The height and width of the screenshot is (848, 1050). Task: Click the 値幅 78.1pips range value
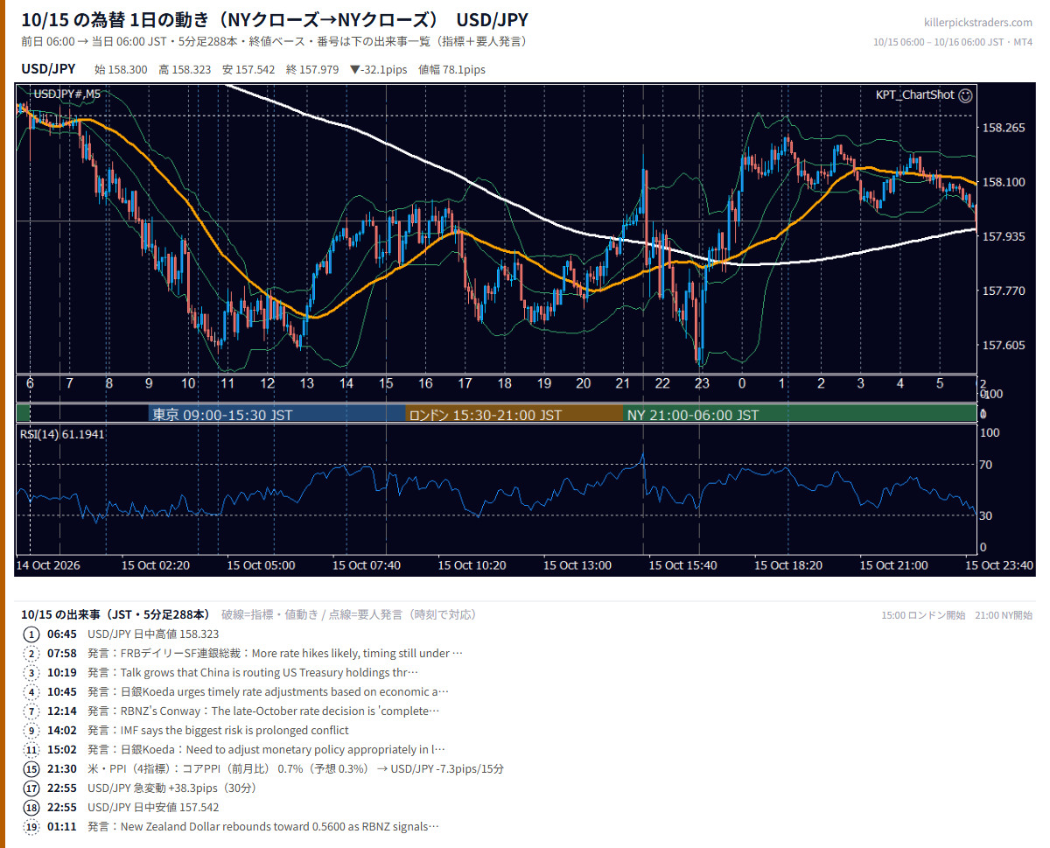(x=451, y=69)
